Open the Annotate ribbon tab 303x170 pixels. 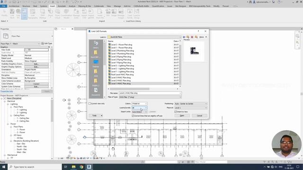point(62,6)
